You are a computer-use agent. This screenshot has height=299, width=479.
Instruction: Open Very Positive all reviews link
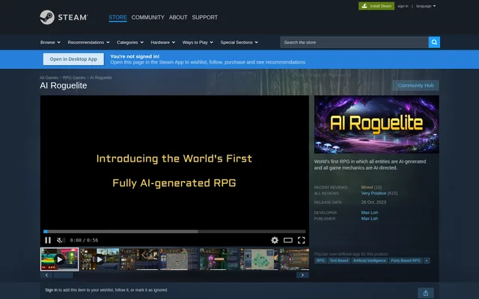pos(373,194)
